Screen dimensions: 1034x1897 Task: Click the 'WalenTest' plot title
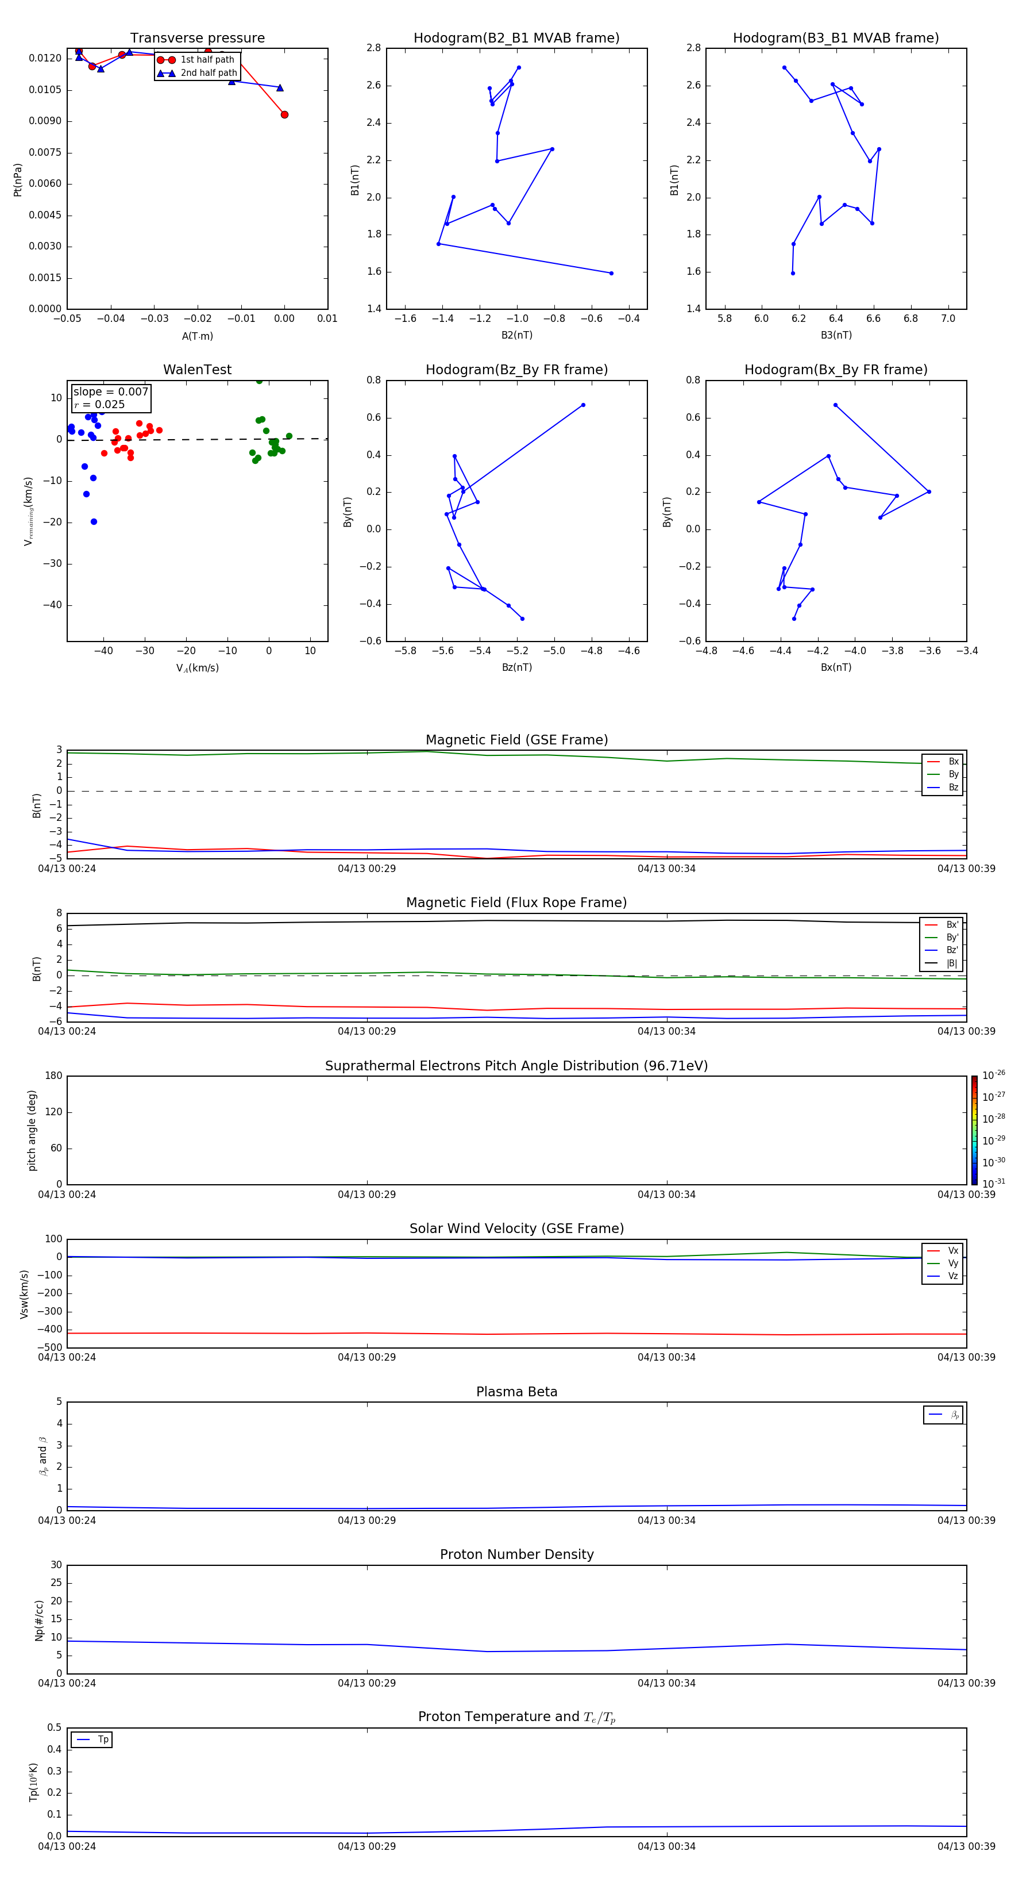pyautogui.click(x=197, y=370)
